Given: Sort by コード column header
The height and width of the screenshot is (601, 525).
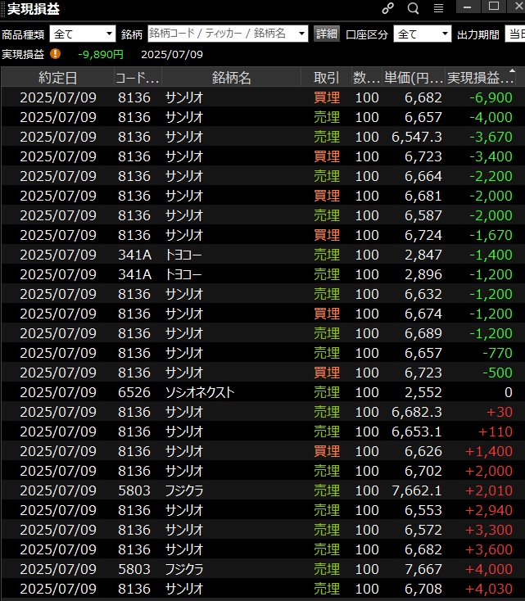Looking at the screenshot, I should click(138, 78).
